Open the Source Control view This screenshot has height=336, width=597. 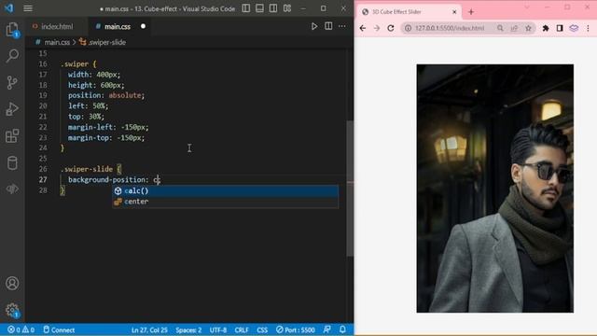coord(12,82)
